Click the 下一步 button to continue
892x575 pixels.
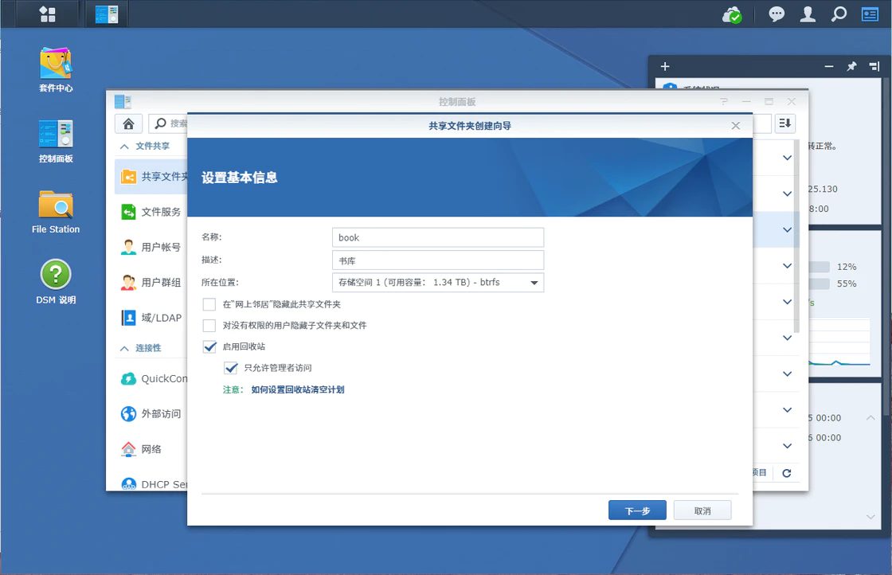point(637,510)
